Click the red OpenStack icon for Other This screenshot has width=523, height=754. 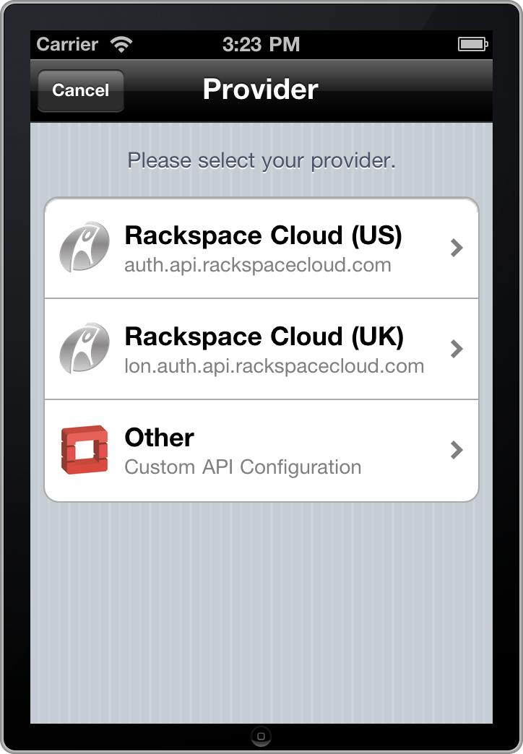(85, 449)
